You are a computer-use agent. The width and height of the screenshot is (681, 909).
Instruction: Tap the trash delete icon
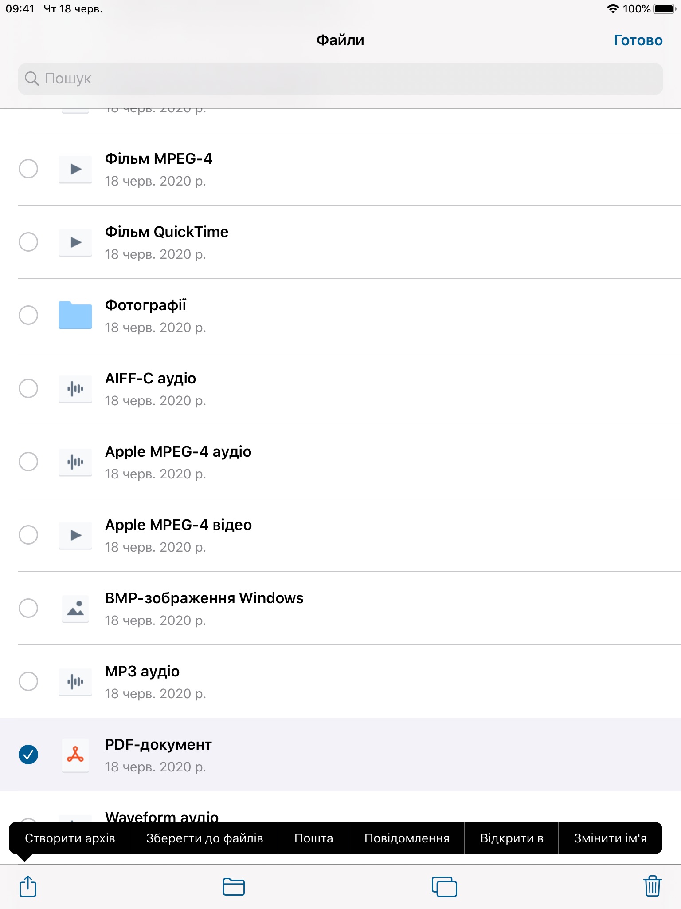coord(652,886)
